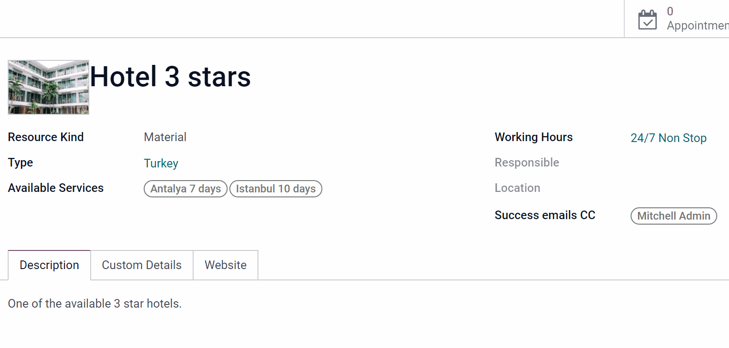Screen dimensions: 729x348
Task: Open the 24/7 Non Stop working hours link
Action: click(x=668, y=138)
